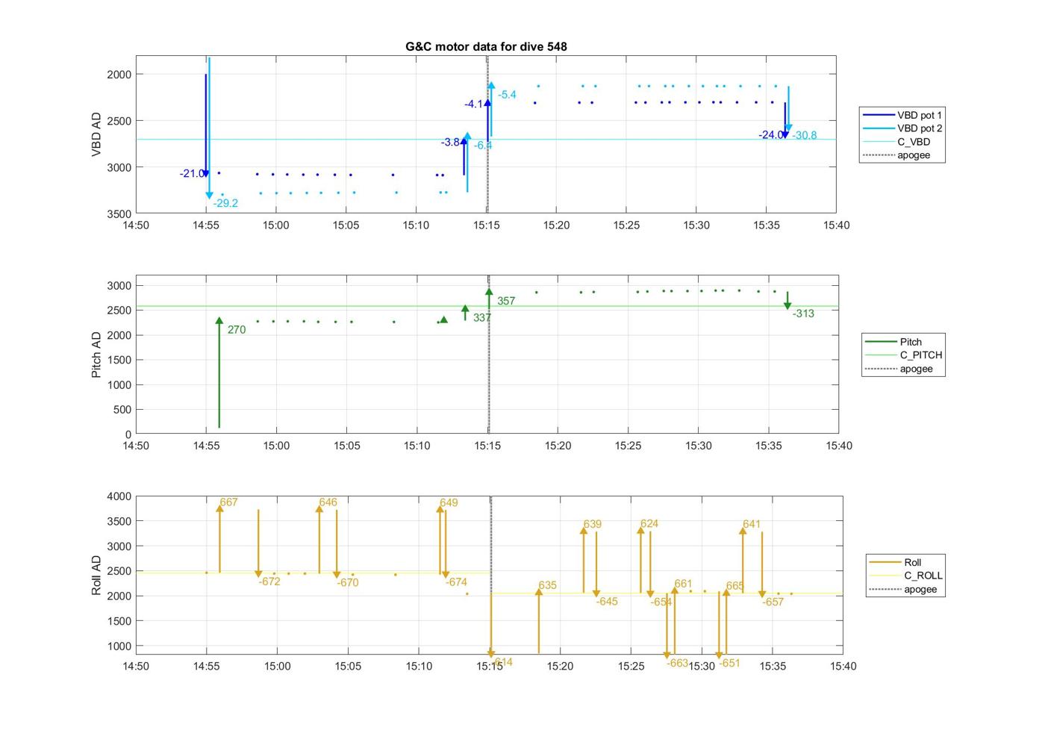1045x736 pixels.
Task: Click the Roll AD axis label
Action: click(x=96, y=575)
